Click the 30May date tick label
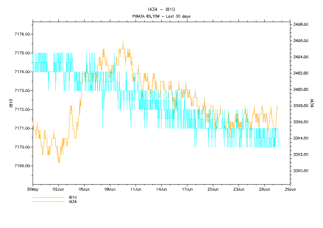The height and width of the screenshot is (228, 323). 33,189
